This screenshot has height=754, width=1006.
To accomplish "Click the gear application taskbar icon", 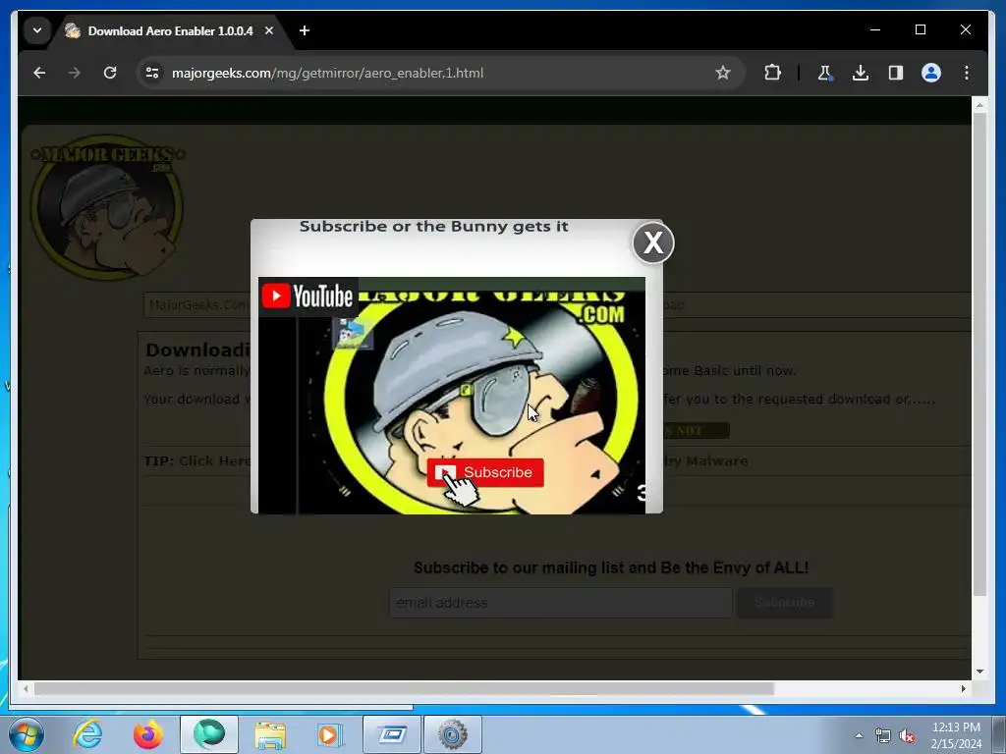I will pos(452,734).
